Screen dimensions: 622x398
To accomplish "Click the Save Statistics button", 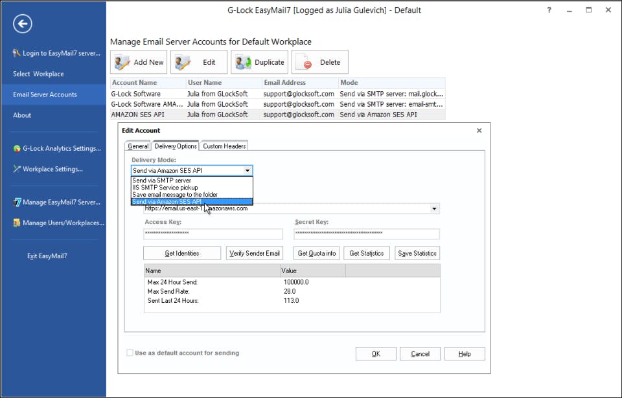I will (417, 253).
